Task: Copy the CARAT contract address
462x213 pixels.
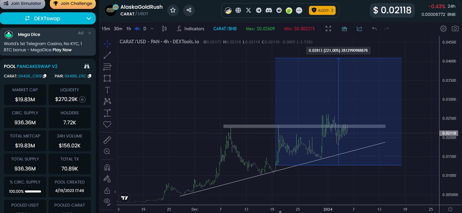Action: point(45,76)
